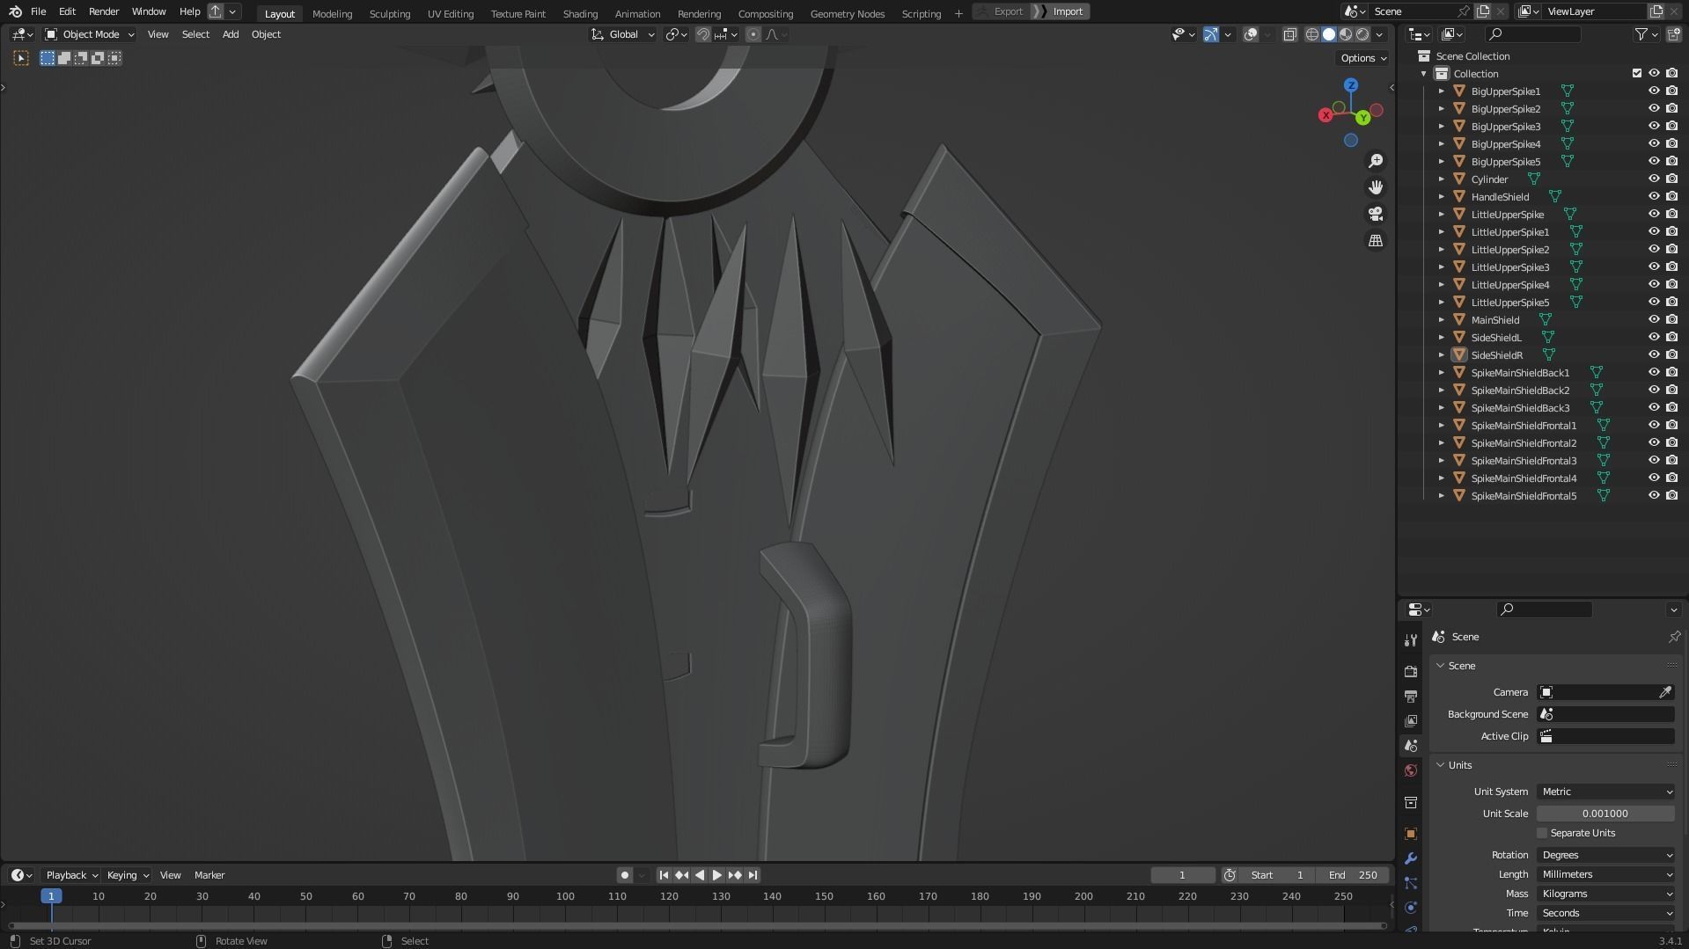Open the Modifiers wrench properties tab
The image size is (1689, 949).
[1411, 858]
